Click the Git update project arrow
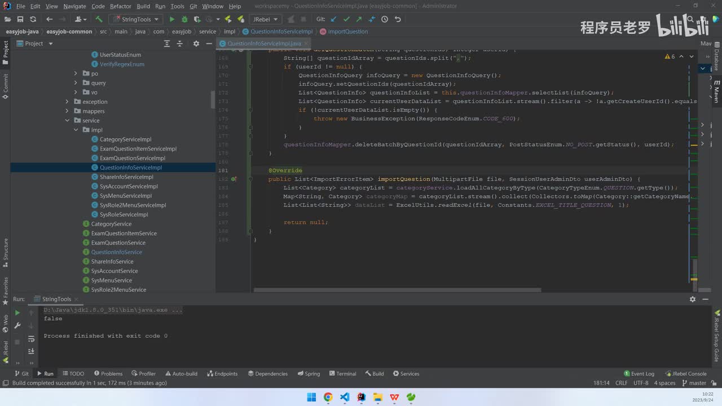Image resolution: width=722 pixels, height=406 pixels. (x=333, y=19)
